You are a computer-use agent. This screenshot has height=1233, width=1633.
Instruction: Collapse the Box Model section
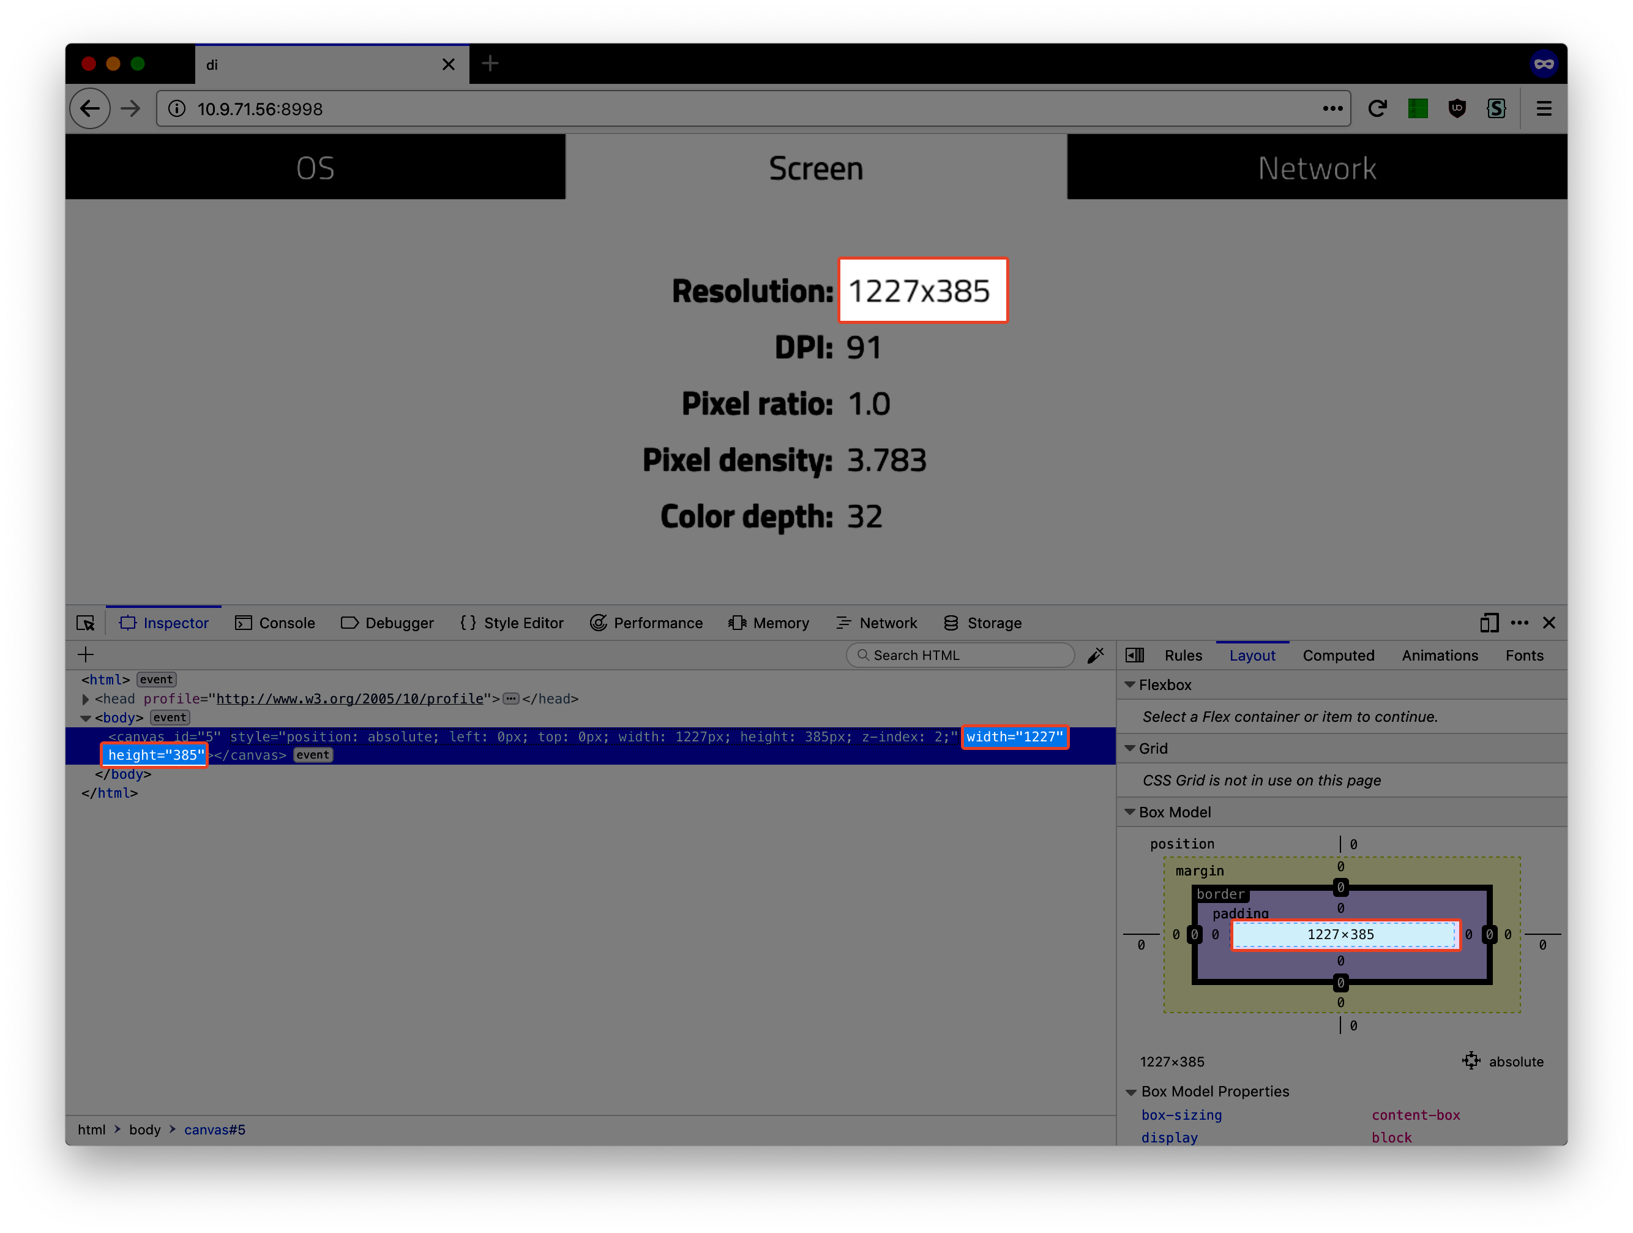[x=1129, y=812]
